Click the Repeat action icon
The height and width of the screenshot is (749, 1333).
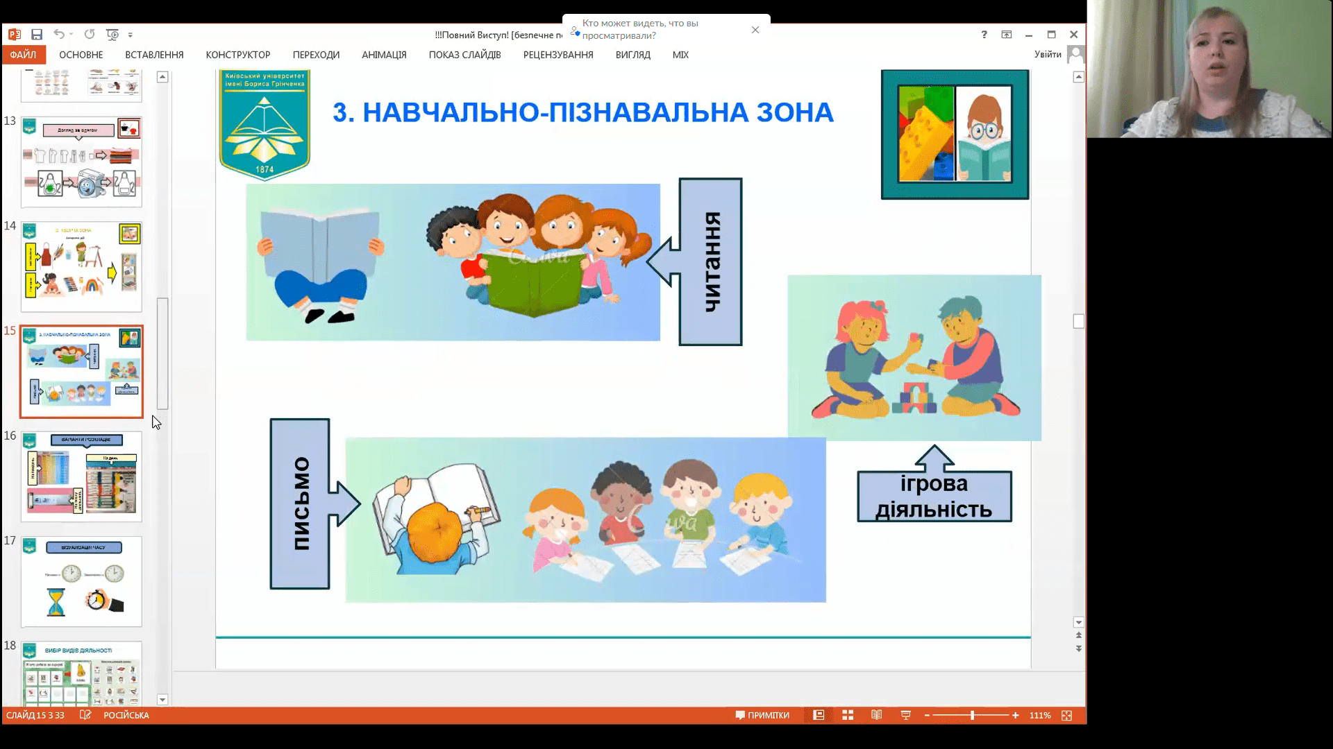[x=90, y=35]
